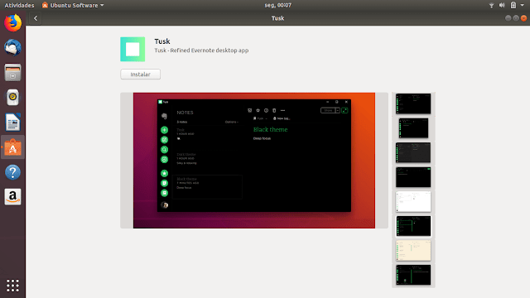Maximize the Ubuntu Software window

point(516,18)
